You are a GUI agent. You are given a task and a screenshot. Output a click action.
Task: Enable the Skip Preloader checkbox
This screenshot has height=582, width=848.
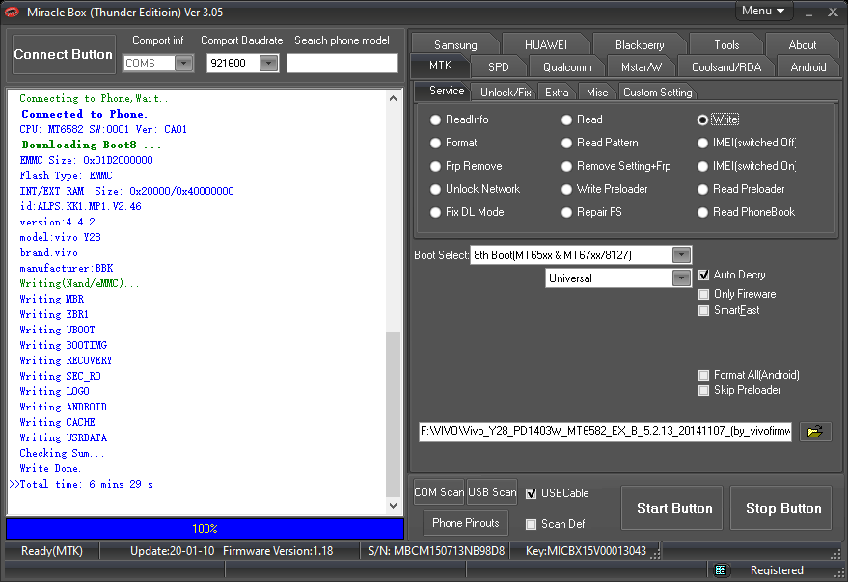(x=703, y=390)
